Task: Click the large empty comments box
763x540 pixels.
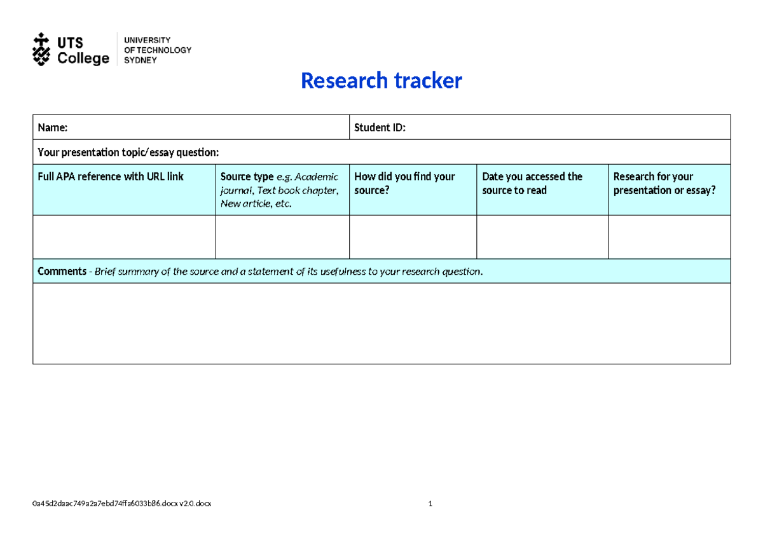Action: tap(381, 323)
